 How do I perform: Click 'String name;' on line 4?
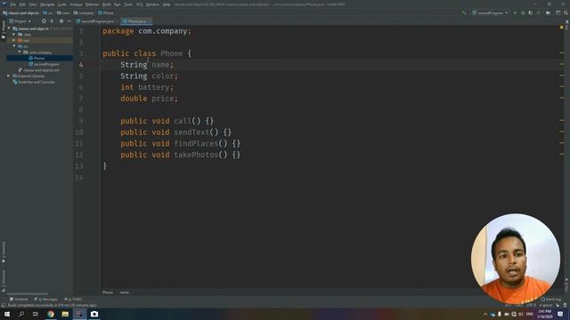pyautogui.click(x=147, y=65)
